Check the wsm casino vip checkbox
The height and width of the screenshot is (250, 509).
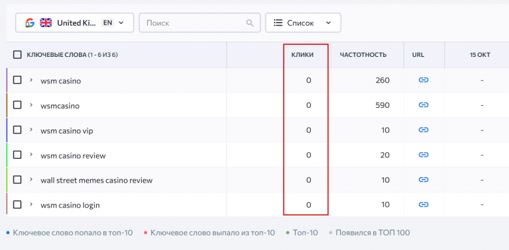click(x=17, y=130)
